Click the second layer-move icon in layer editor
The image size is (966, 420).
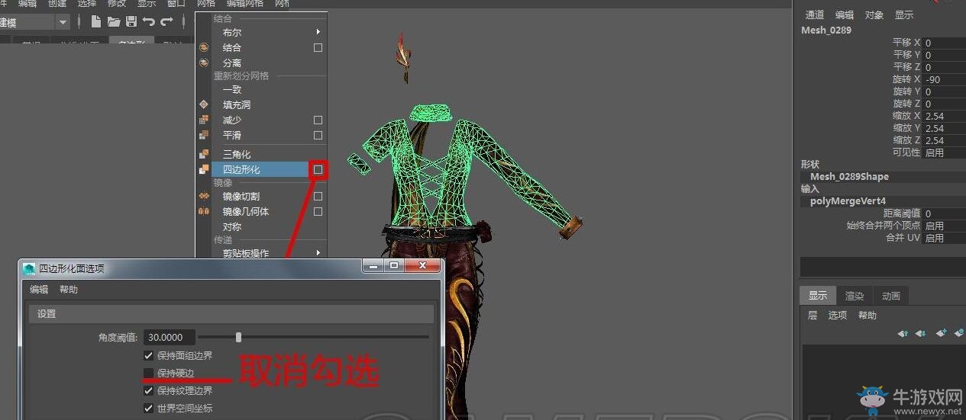[921, 333]
